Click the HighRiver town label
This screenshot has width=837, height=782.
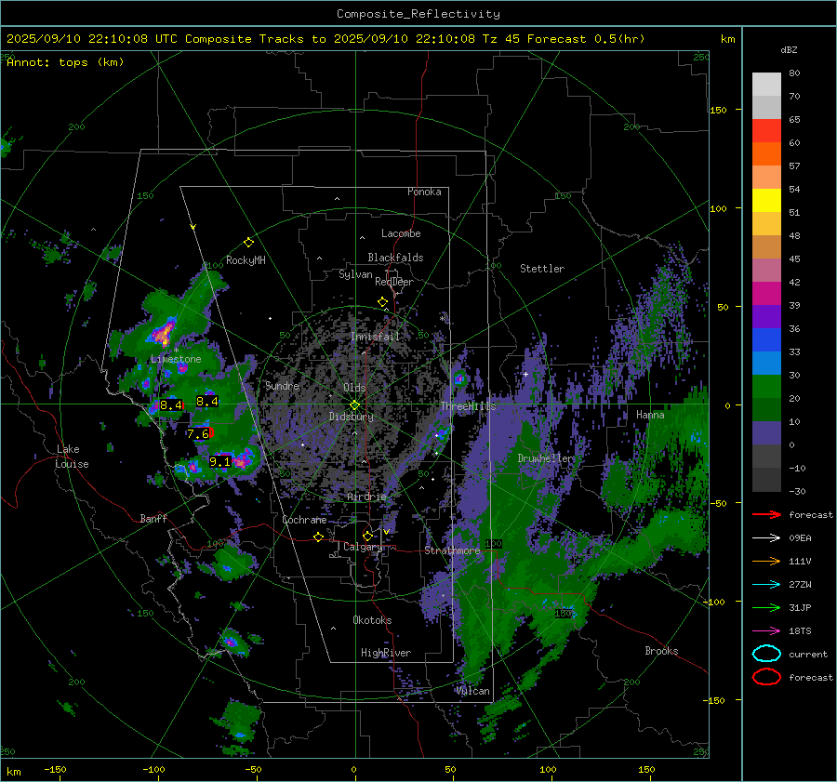(x=386, y=653)
